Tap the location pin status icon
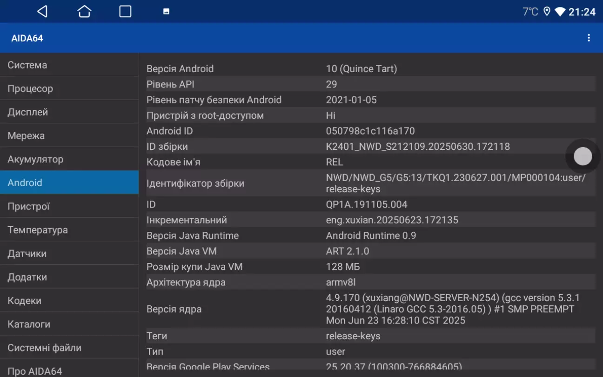Screen dimensions: 603x377 point(547,12)
